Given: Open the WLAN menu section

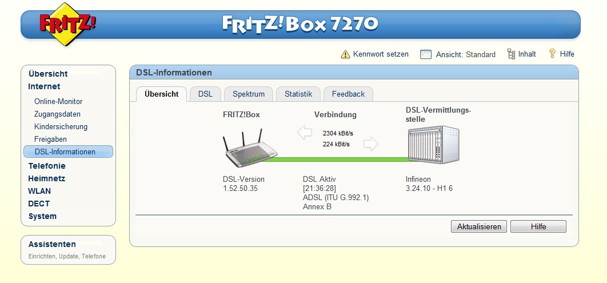Looking at the screenshot, I should coord(39,191).
